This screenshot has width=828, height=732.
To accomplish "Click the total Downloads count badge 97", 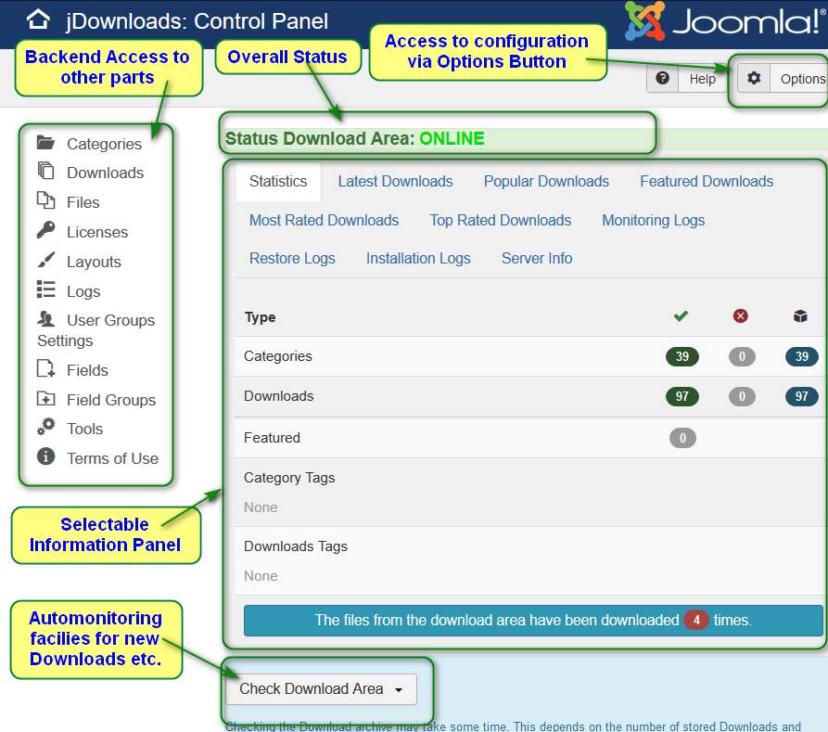I will (x=802, y=396).
